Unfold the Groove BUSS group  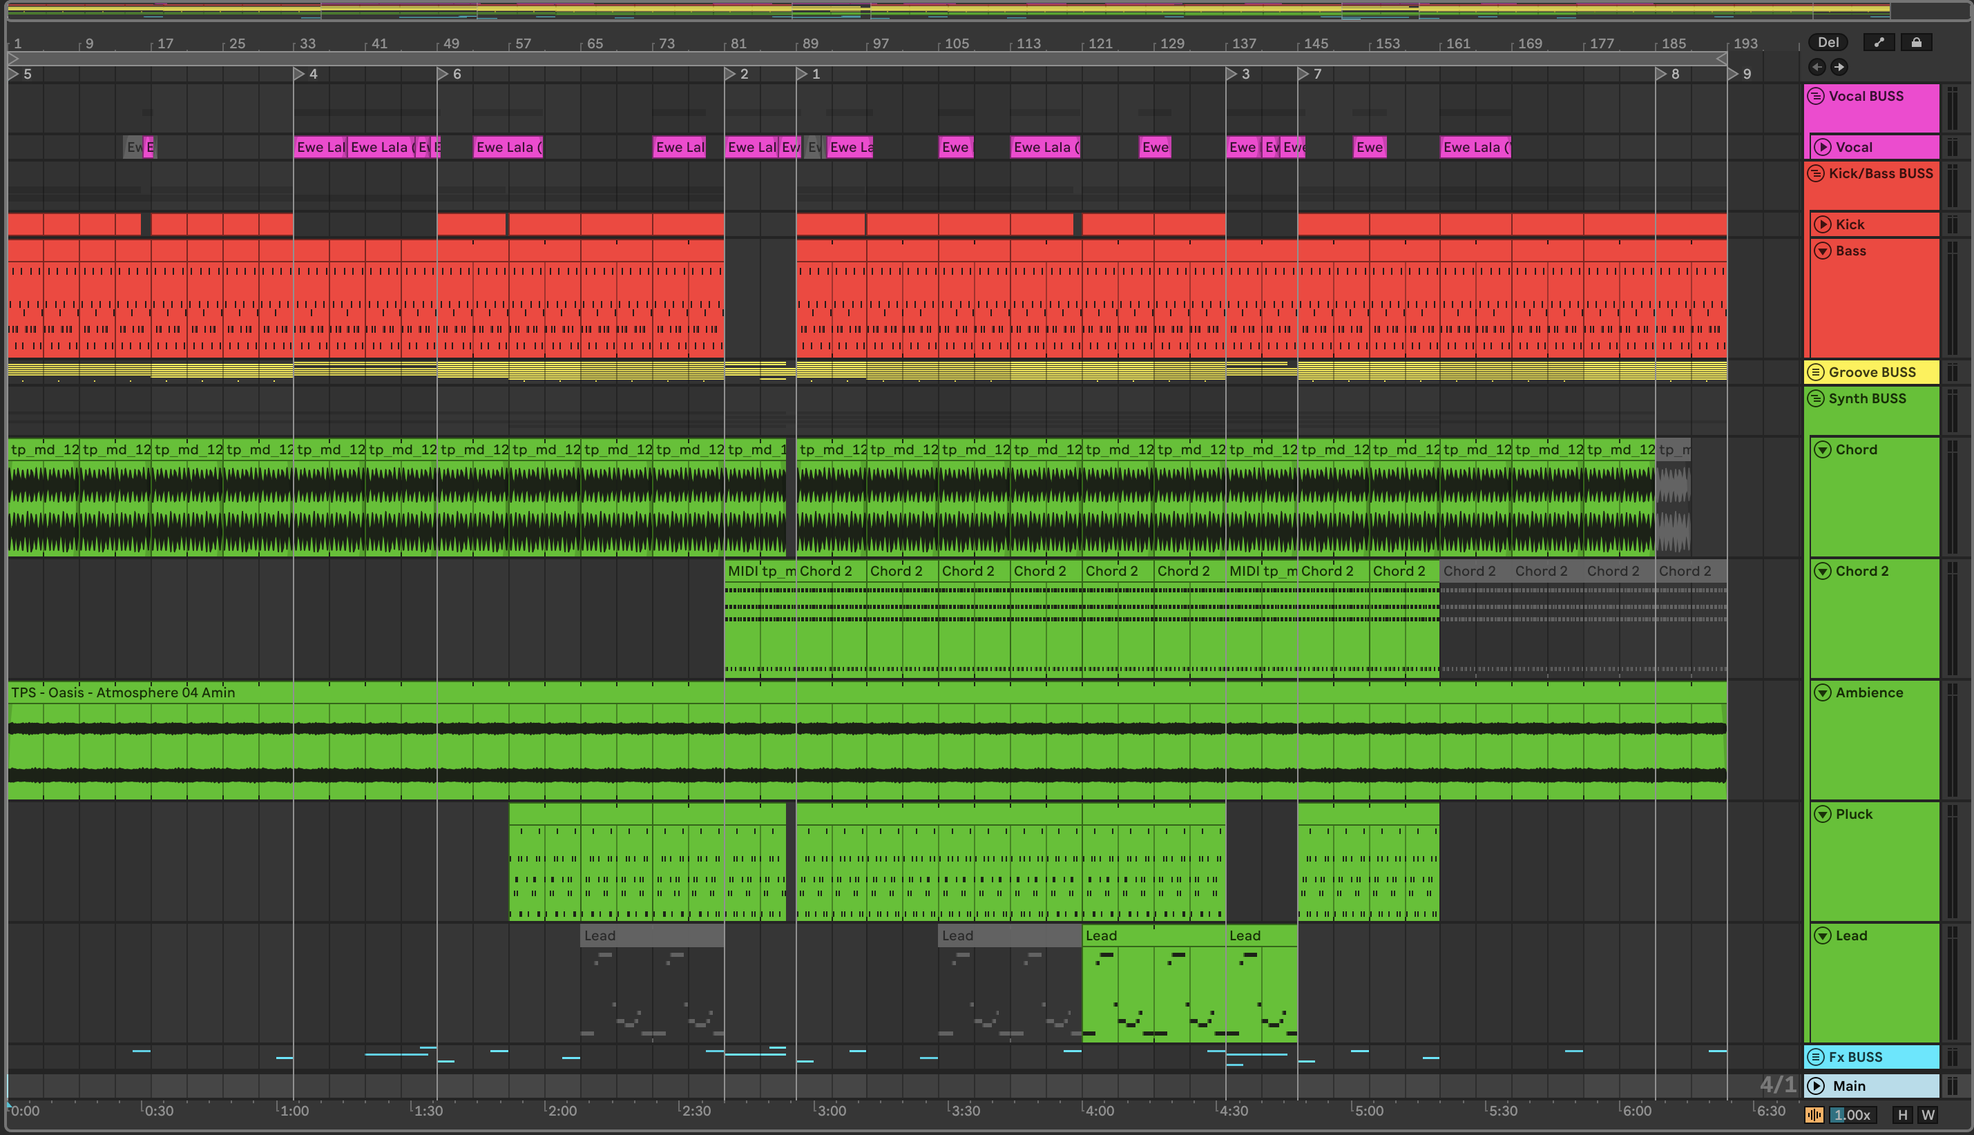[1816, 373]
